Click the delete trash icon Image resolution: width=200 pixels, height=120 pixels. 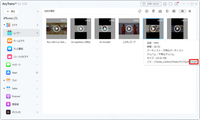pos(153,11)
